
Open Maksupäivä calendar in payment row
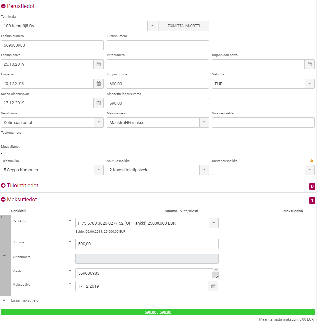(213, 286)
